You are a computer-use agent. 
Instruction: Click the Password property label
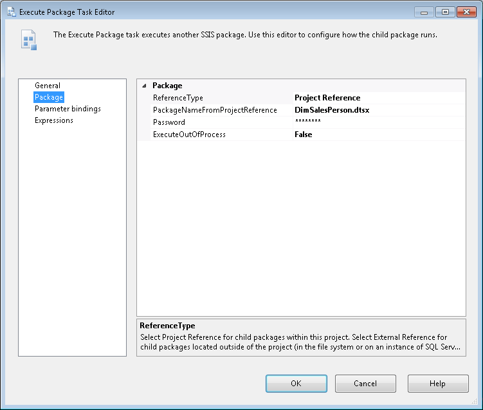pyautogui.click(x=169, y=122)
